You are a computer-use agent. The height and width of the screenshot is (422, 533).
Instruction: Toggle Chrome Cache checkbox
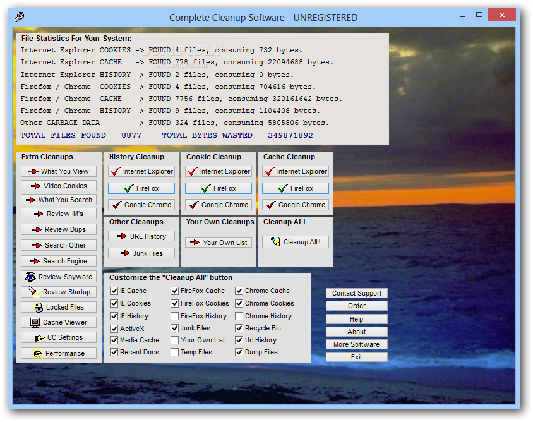[239, 291]
